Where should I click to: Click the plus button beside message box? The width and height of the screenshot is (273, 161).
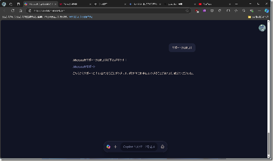click(x=115, y=147)
